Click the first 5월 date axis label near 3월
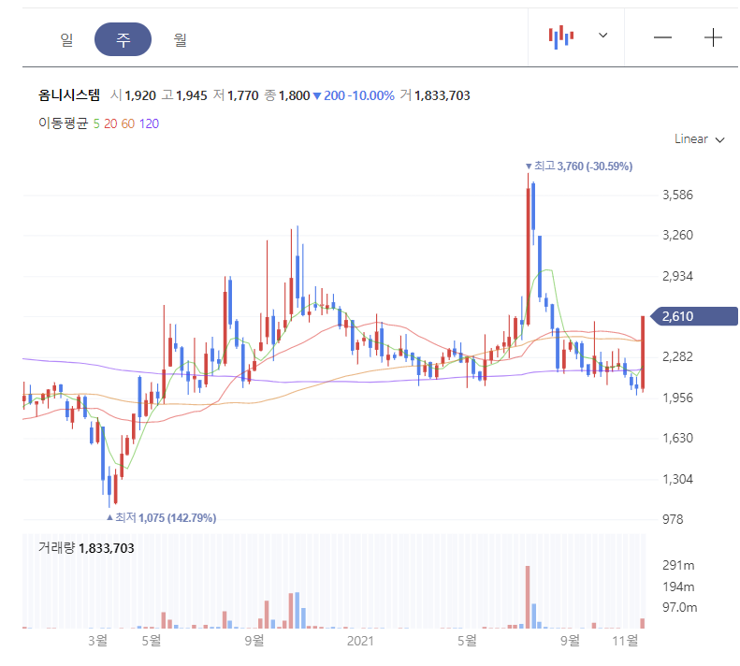Screen dimensions: 740x666 [x=152, y=641]
